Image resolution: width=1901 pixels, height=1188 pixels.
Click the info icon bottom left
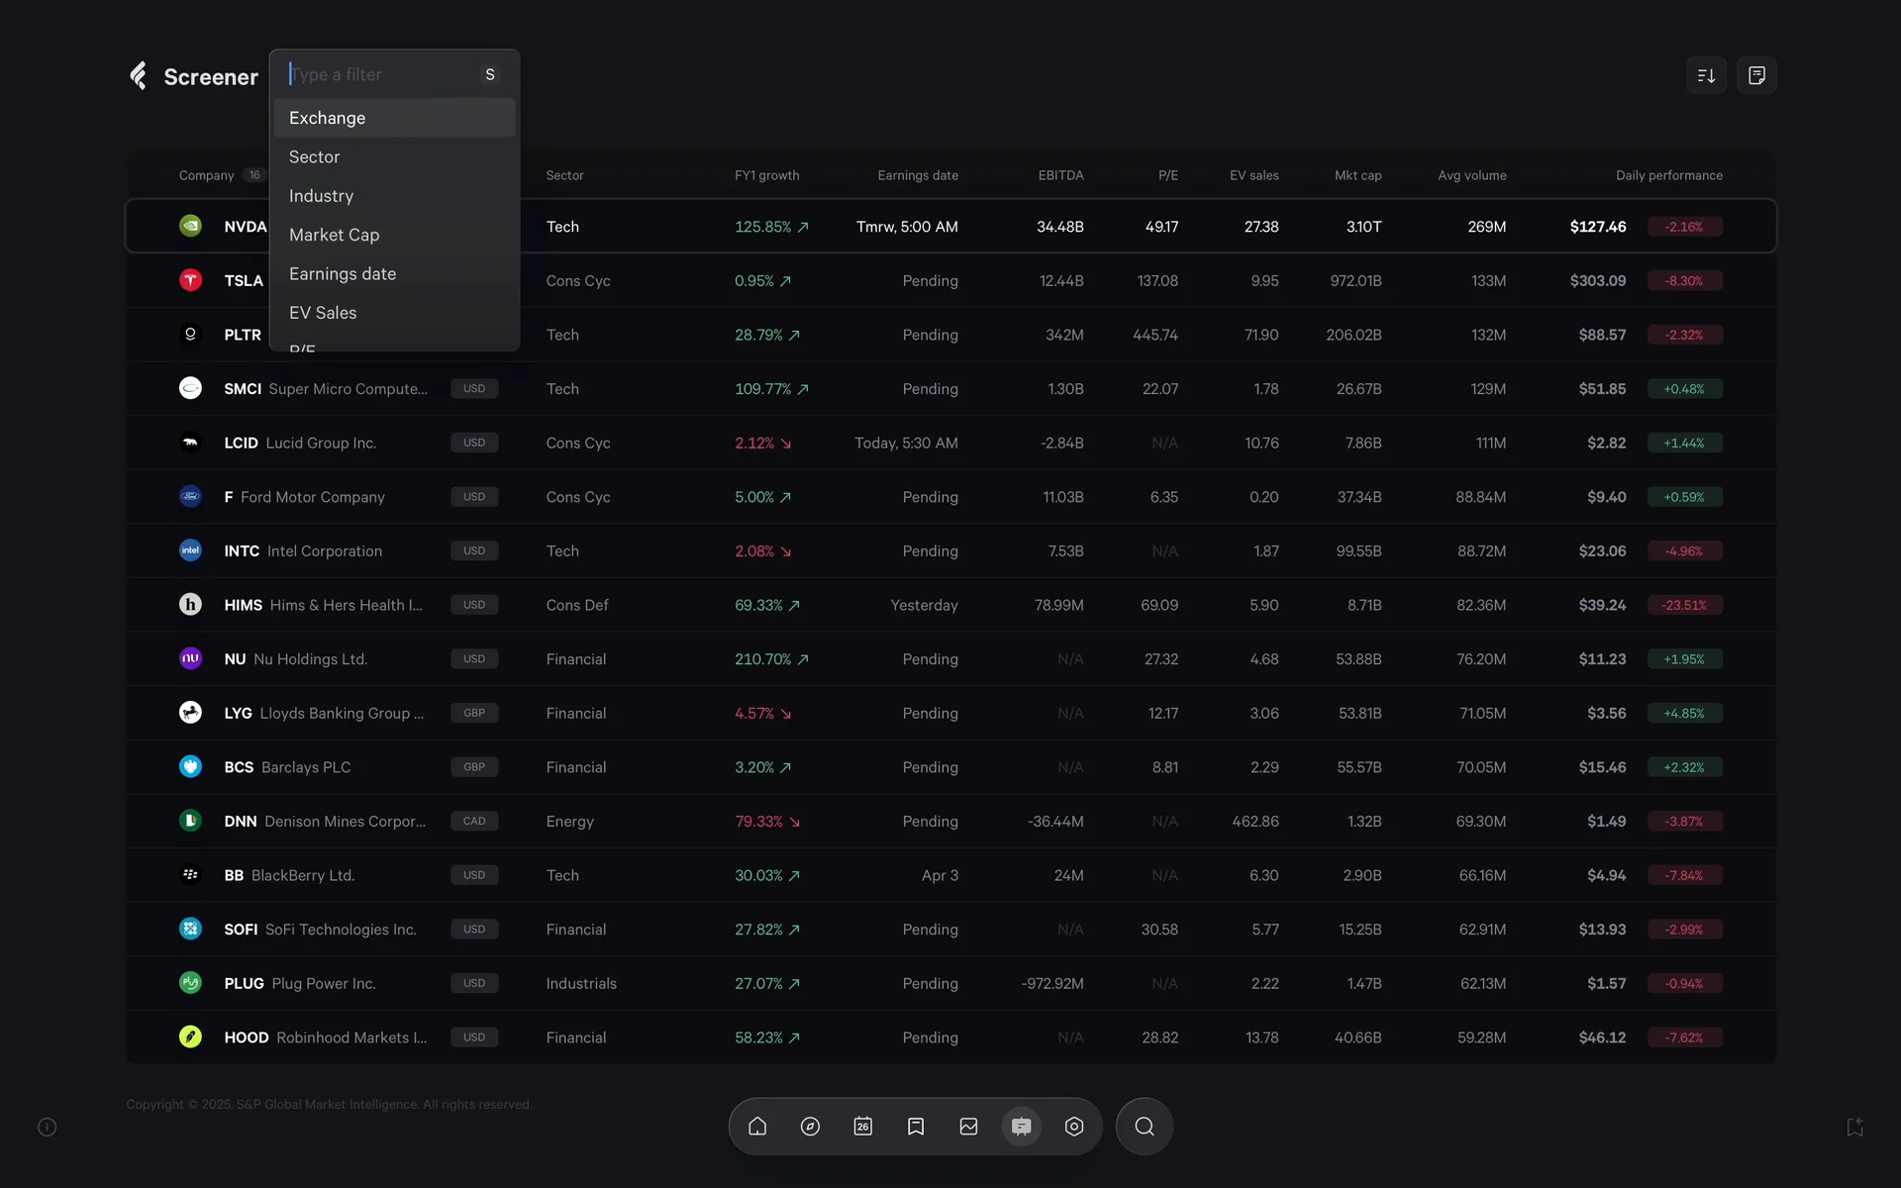point(47,1127)
